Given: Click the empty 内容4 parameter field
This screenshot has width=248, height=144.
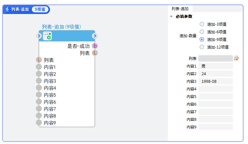Looking at the screenshot, I should (216, 89).
